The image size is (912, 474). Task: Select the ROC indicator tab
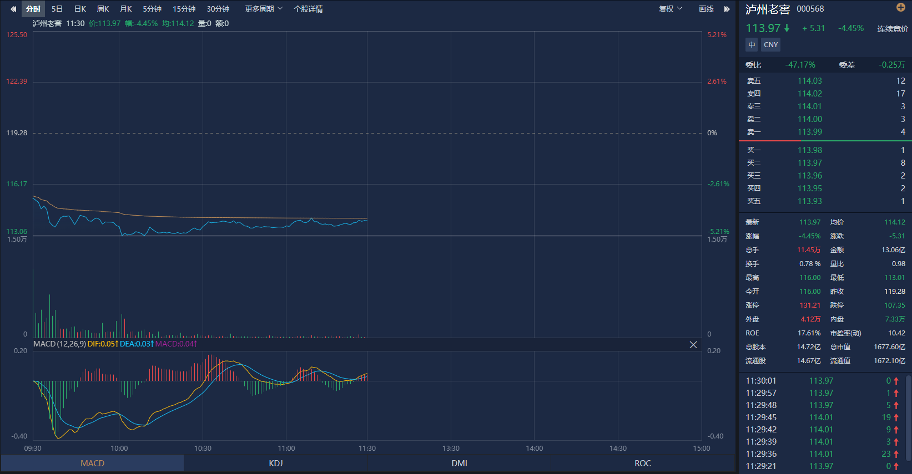click(643, 463)
